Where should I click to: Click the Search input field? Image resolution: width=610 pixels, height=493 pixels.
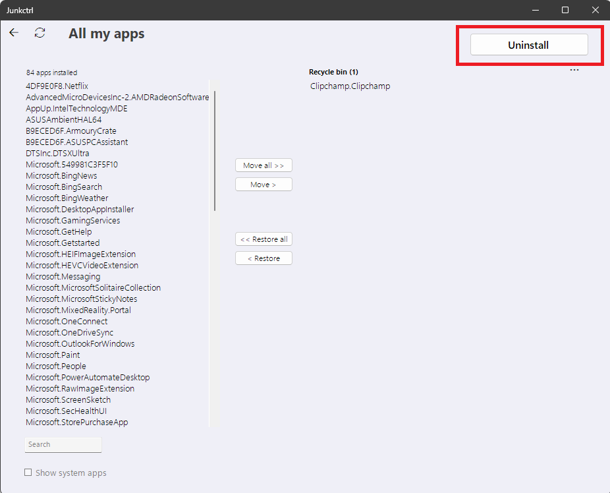[x=63, y=444]
